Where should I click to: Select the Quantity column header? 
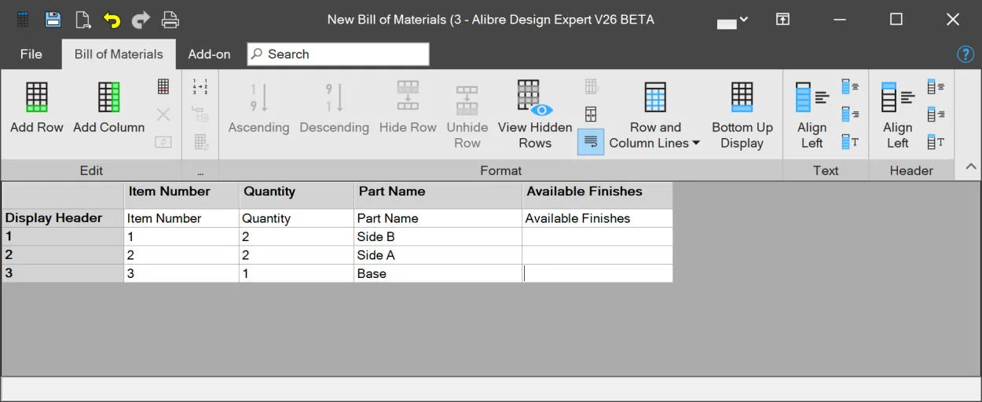click(296, 196)
